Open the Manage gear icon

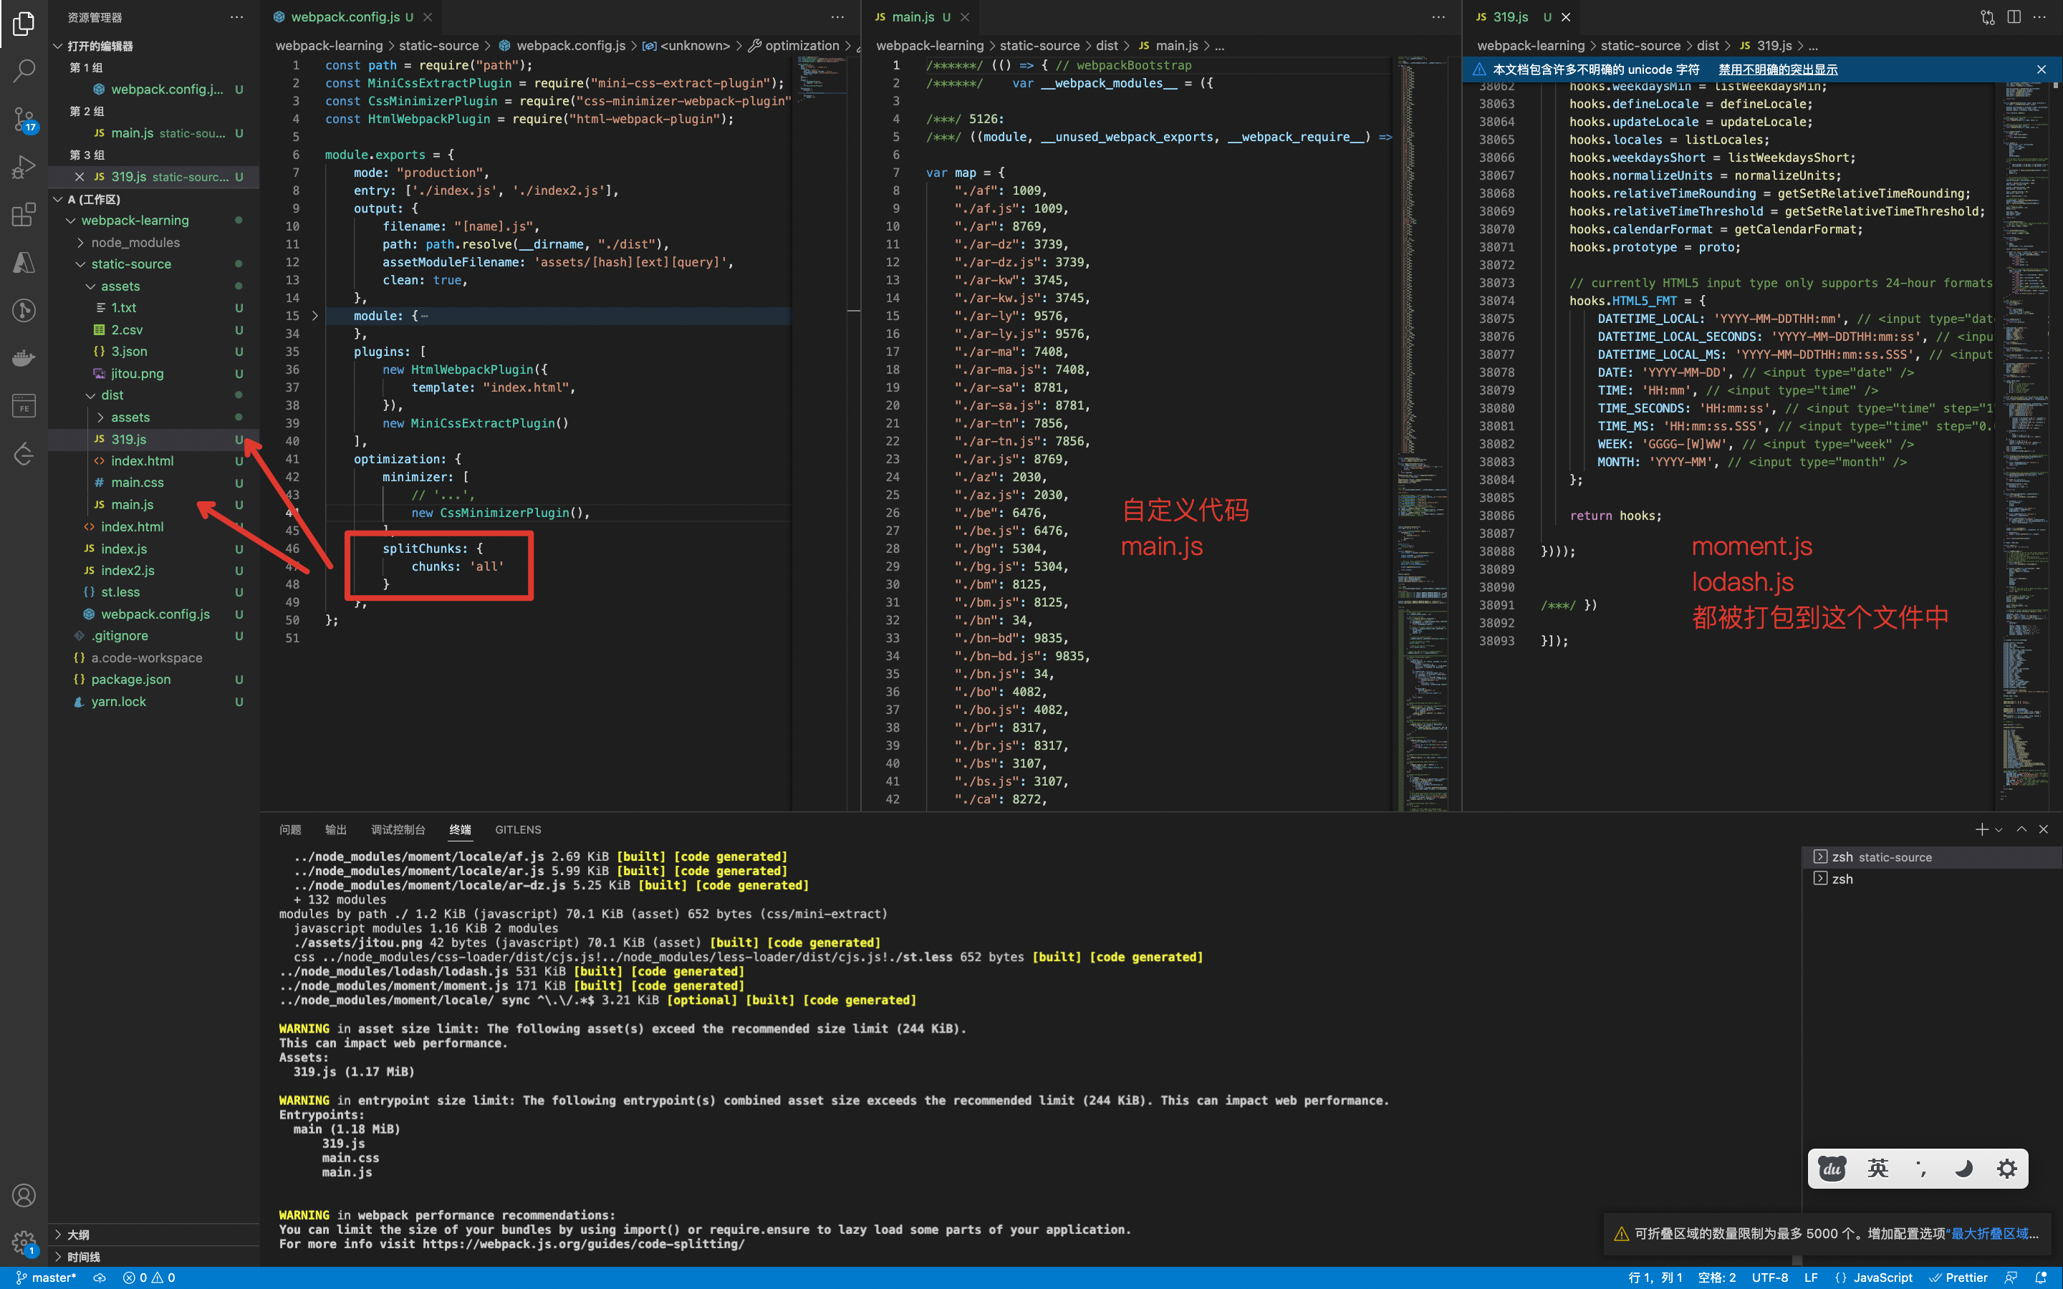24,1243
